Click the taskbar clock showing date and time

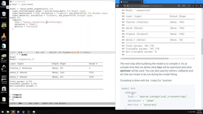(199, 112)
